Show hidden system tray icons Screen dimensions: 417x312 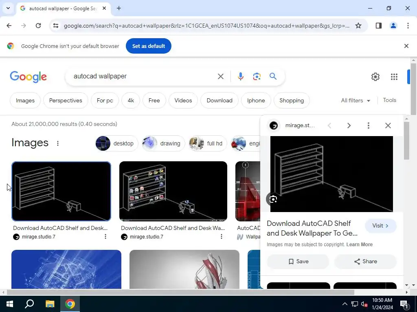[x=345, y=304]
